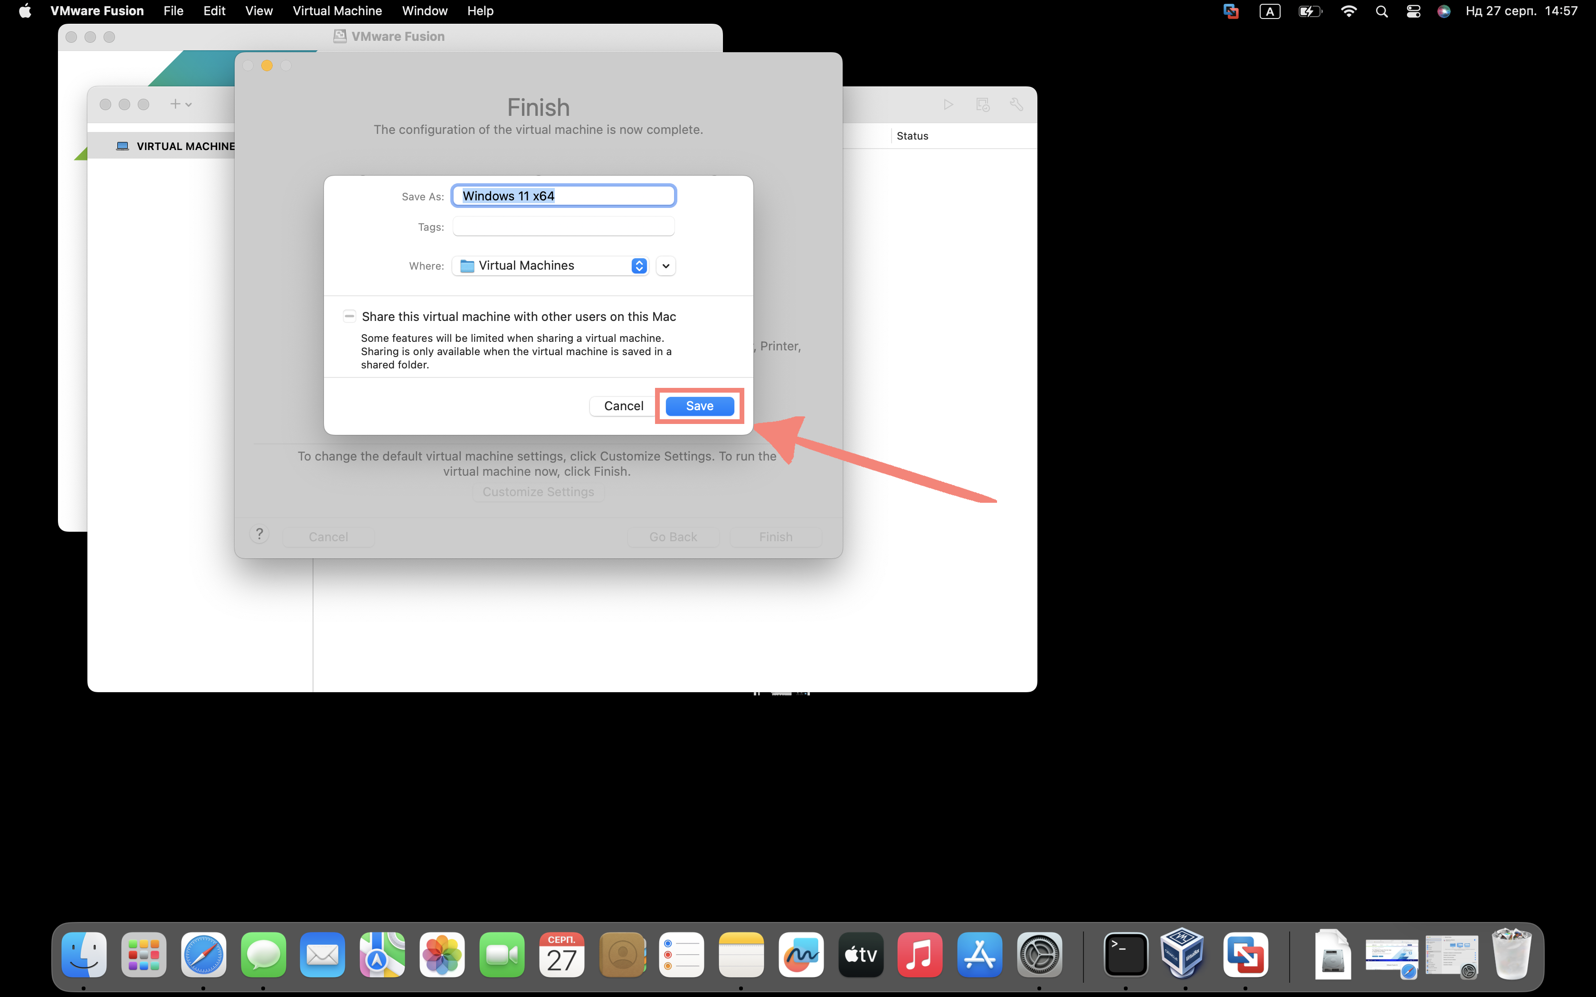Image resolution: width=1596 pixels, height=997 pixels.
Task: Click the minimize button of assistant window
Action: point(267,66)
